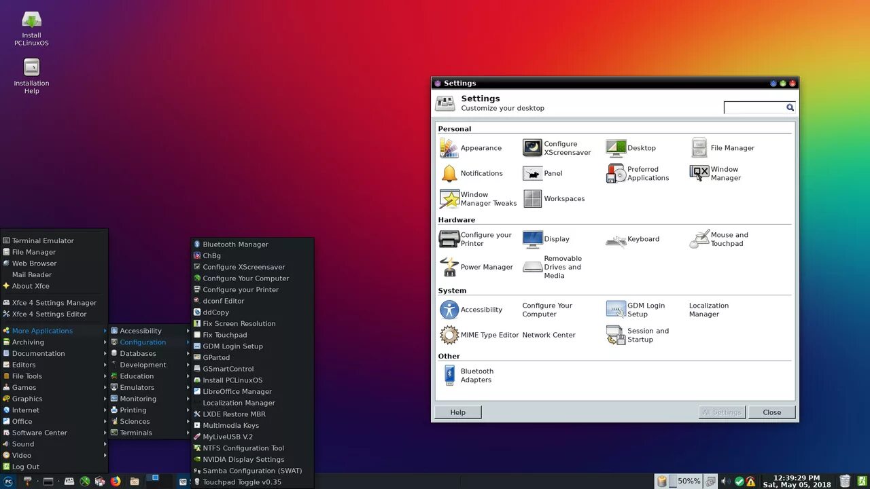870x489 pixels.
Task: Open Configure your Printer in Settings window
Action: 476,239
